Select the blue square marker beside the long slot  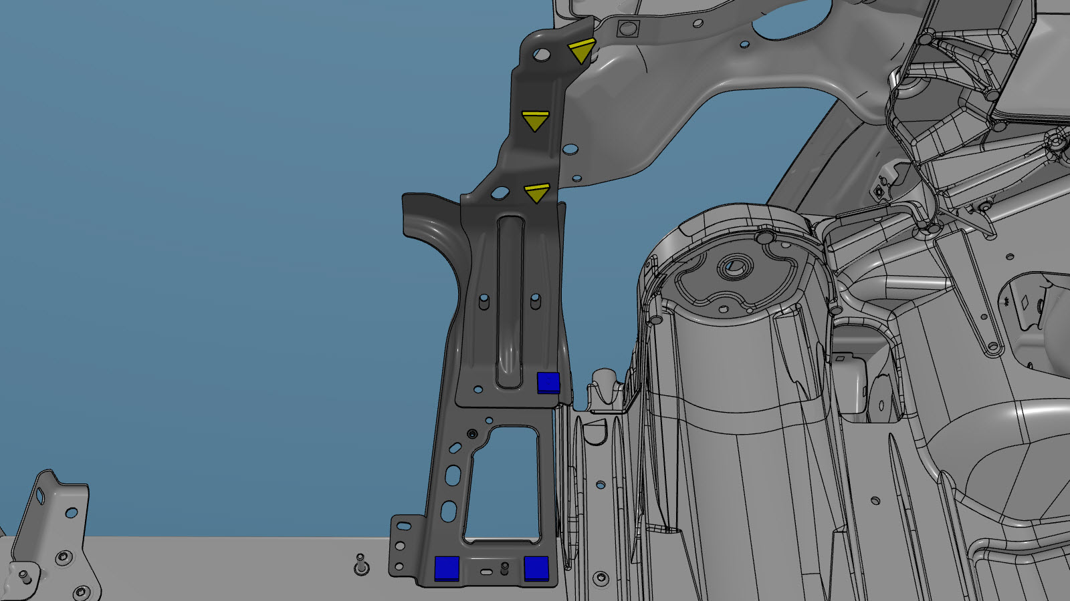click(x=548, y=383)
